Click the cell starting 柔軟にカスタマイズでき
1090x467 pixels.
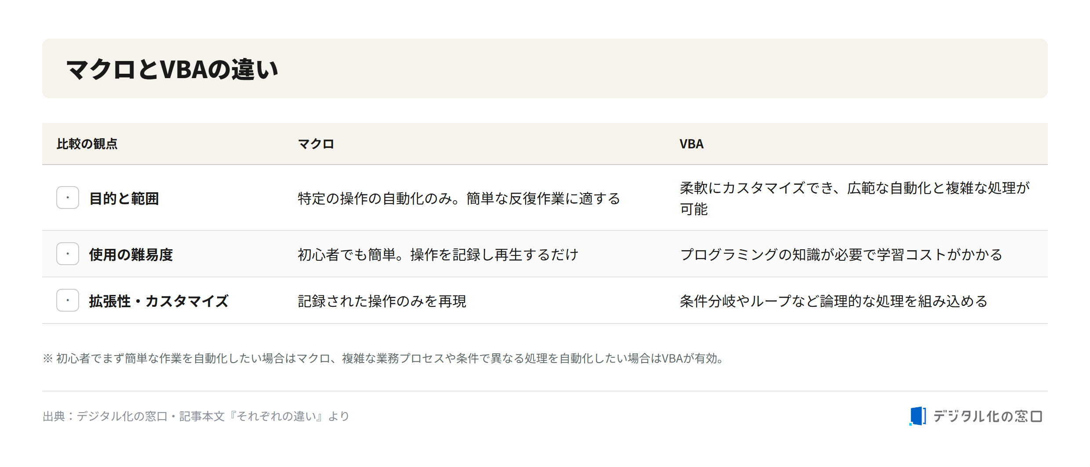pyautogui.click(x=855, y=198)
